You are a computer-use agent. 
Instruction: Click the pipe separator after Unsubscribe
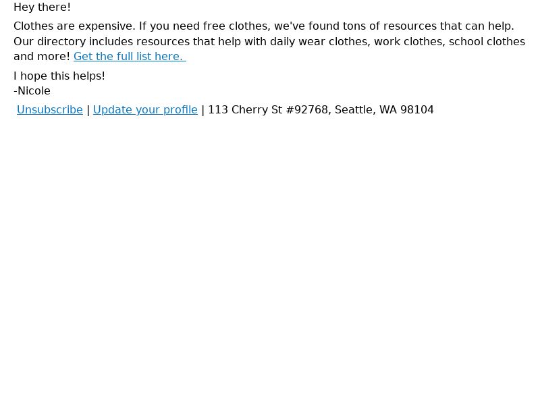(x=88, y=110)
